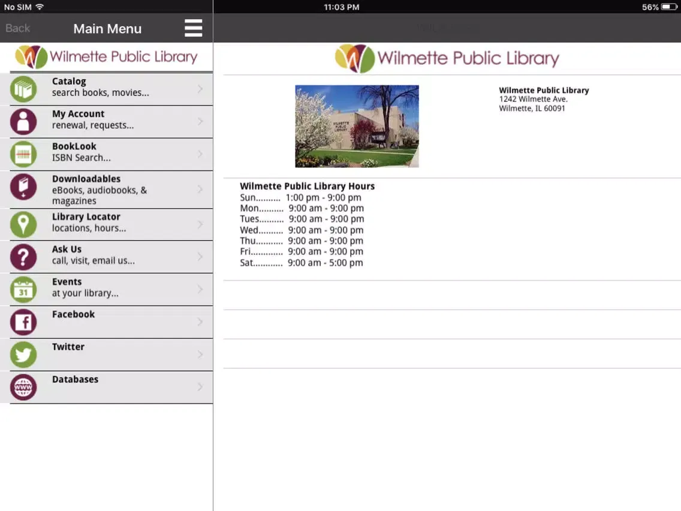Tap the My Account person icon

pos(23,122)
